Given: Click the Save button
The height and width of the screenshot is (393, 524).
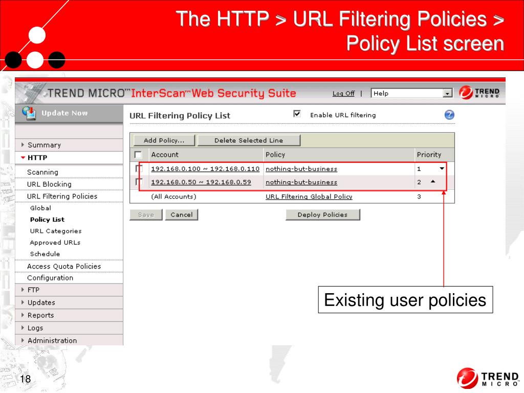Looking at the screenshot, I should (146, 214).
